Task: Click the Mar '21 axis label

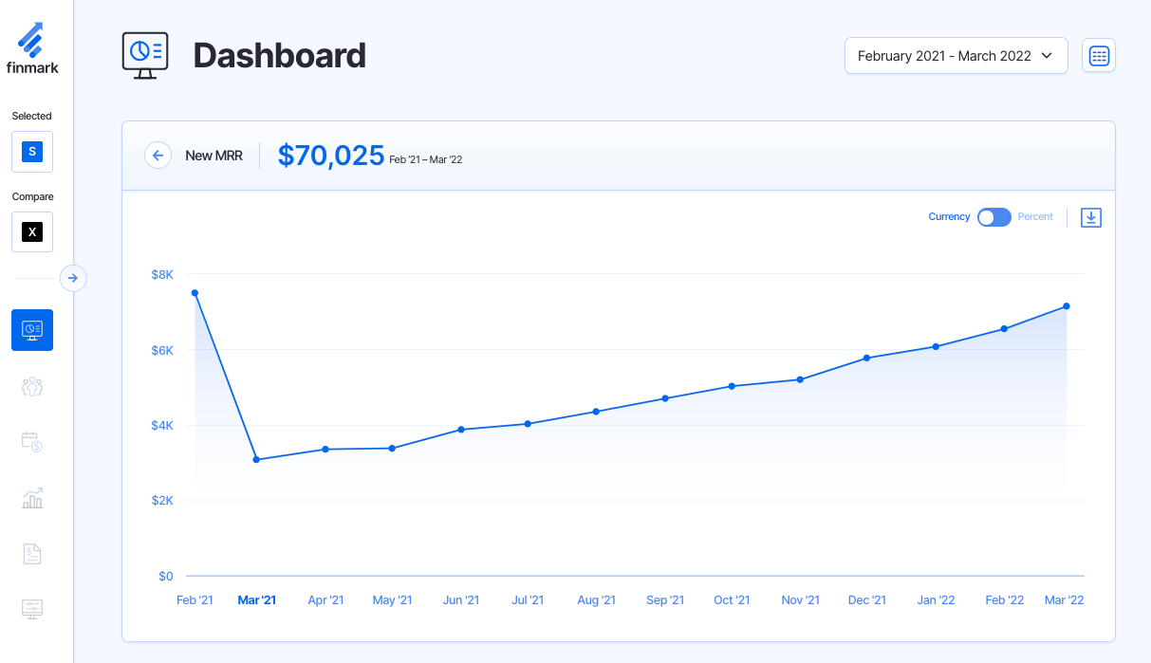Action: (x=256, y=600)
